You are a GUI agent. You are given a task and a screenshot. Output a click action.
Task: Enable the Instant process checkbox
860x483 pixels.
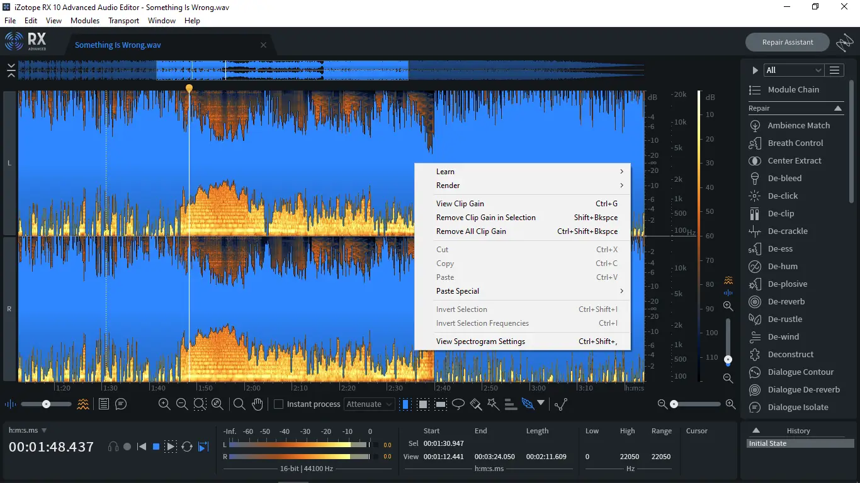[279, 404]
